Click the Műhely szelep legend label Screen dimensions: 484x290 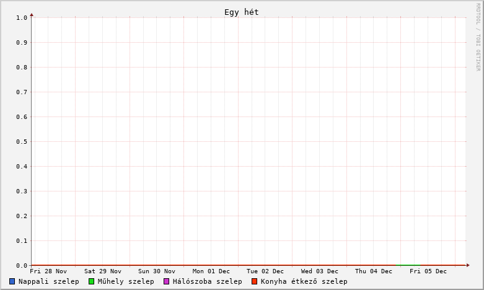(x=126, y=281)
